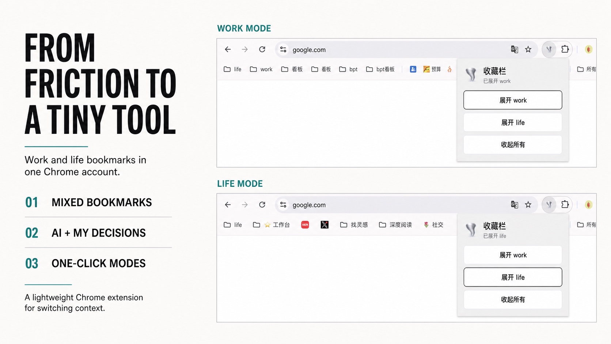The image size is (611, 344).
Task: Click the 收藏栏 popup logo in Work Mode
Action: [471, 75]
